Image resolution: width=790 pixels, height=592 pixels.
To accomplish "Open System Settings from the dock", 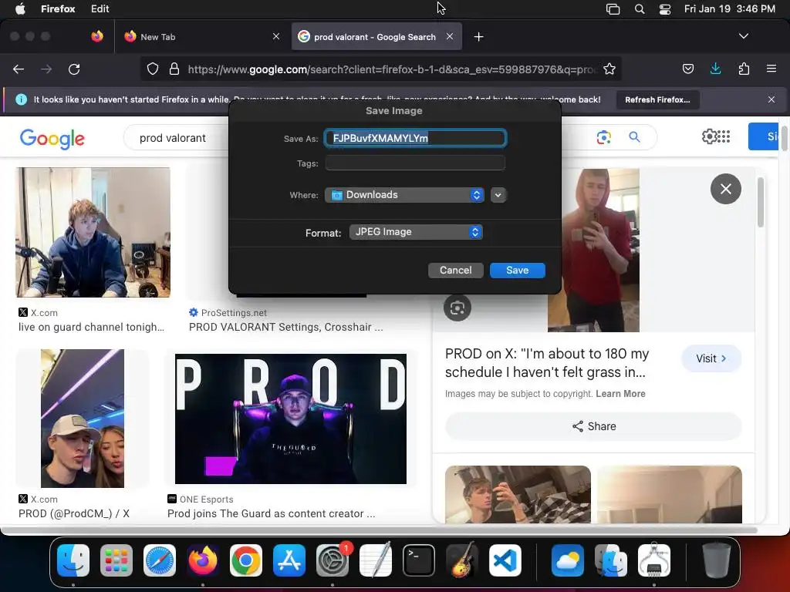I will coord(333,560).
